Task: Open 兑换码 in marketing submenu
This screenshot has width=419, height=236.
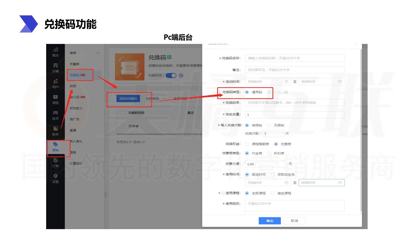Action: pos(74,75)
